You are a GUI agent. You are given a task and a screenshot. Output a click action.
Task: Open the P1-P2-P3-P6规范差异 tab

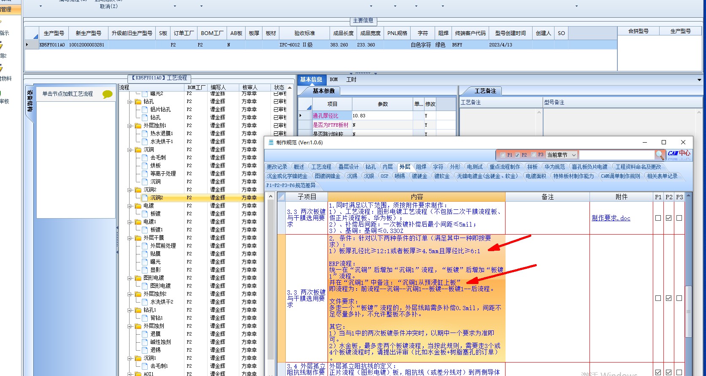tap(291, 185)
